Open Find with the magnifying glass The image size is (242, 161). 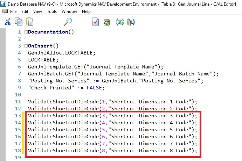68,22
